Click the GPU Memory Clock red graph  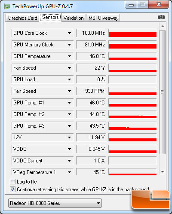[132, 45]
